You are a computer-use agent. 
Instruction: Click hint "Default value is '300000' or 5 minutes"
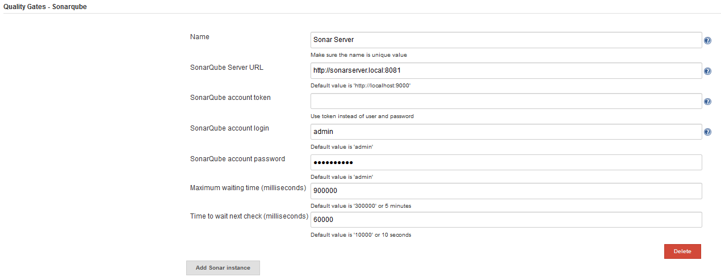tap(361, 206)
